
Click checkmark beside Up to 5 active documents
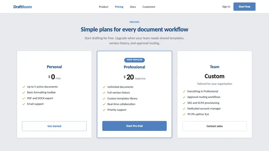click(24, 87)
